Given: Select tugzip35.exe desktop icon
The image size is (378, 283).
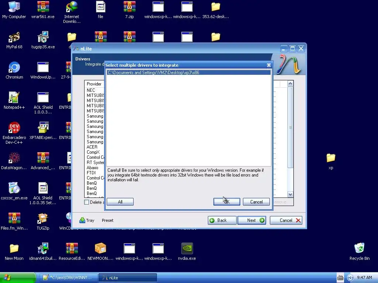Looking at the screenshot, I should [43, 40].
